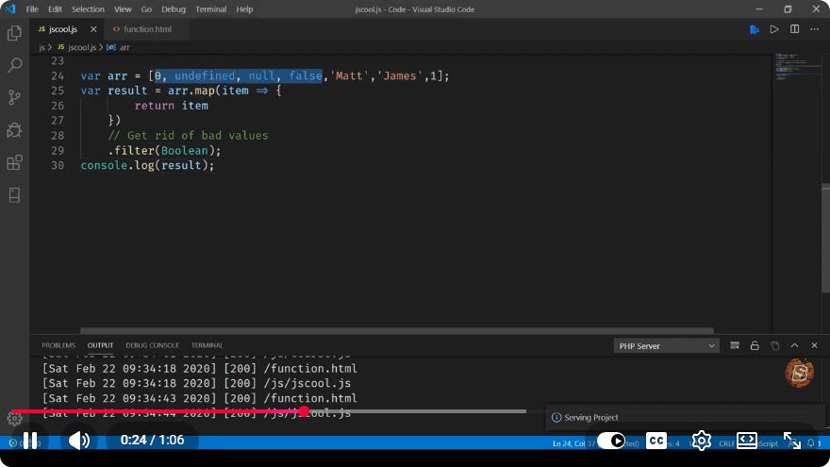Open the Selection menu
Image resolution: width=830 pixels, height=467 pixels.
pyautogui.click(x=88, y=9)
